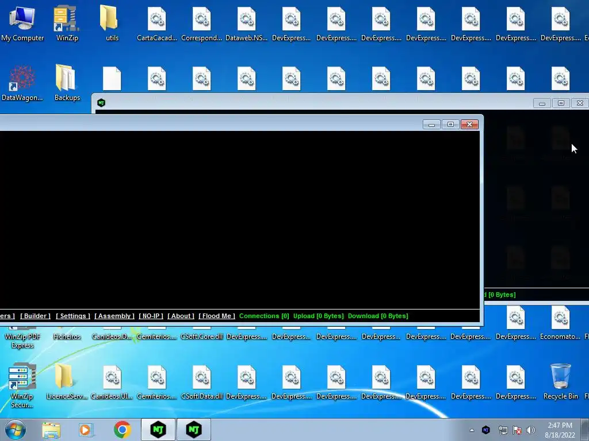
Task: Open the [ About ] menu item
Action: click(181, 316)
